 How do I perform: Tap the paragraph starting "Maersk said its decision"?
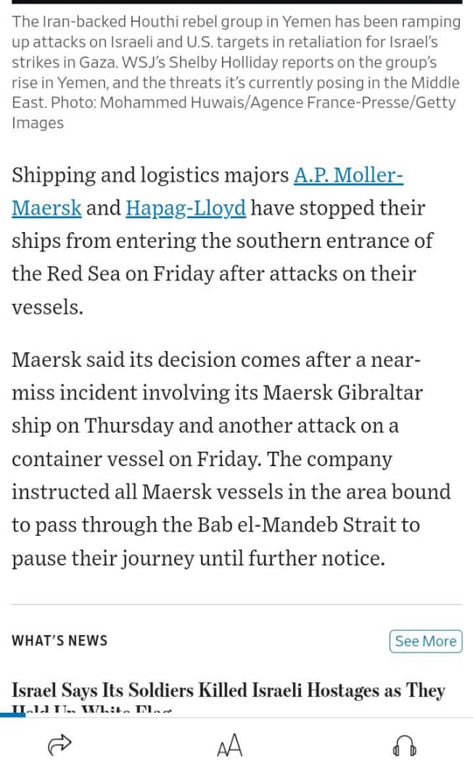(x=231, y=458)
